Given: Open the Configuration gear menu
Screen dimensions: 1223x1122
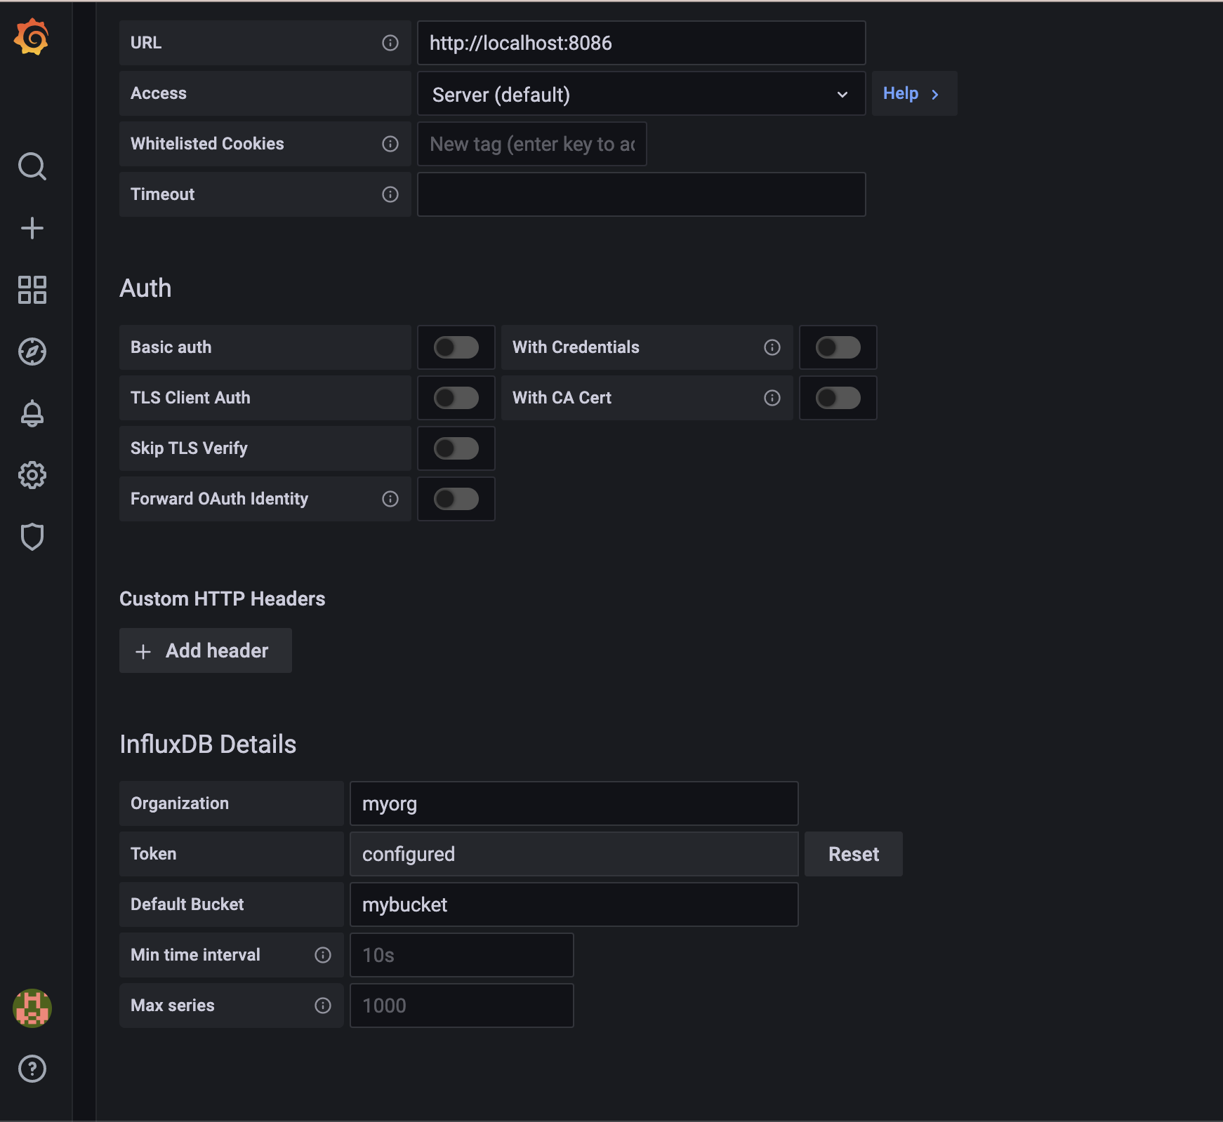Looking at the screenshot, I should point(32,475).
